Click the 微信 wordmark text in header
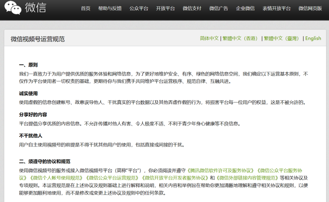This screenshot has width=329, height=202. 35,8
